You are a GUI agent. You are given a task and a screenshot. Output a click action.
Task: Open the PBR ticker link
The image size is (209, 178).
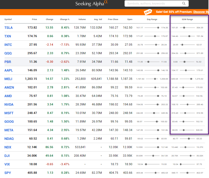8,62
